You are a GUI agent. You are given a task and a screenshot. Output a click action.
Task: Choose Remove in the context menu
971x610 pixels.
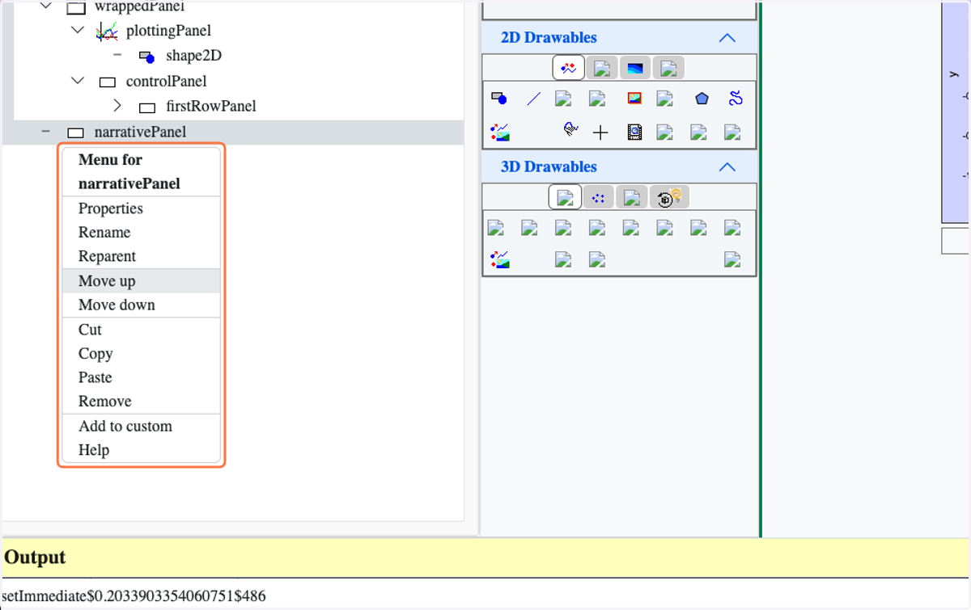[141, 402]
